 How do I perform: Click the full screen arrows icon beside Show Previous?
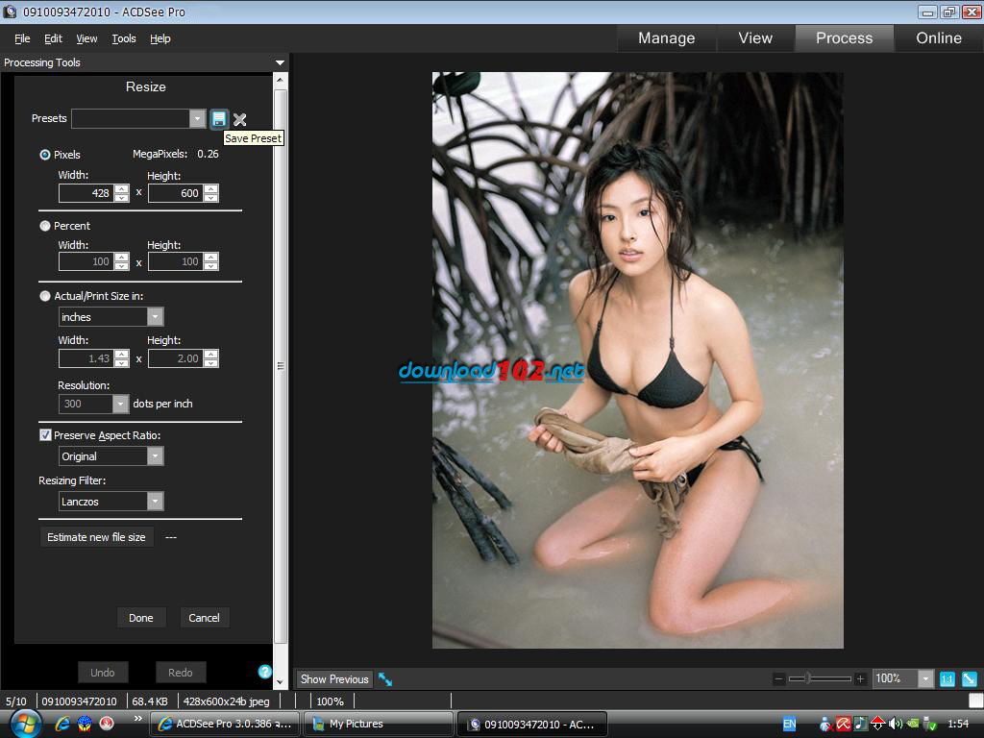tap(385, 679)
